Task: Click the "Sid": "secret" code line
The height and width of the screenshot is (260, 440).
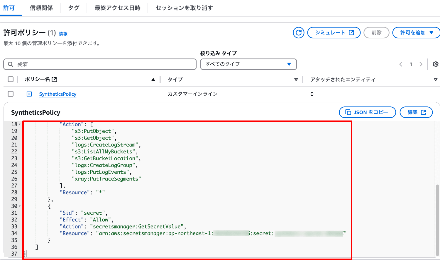Action: 84,213
